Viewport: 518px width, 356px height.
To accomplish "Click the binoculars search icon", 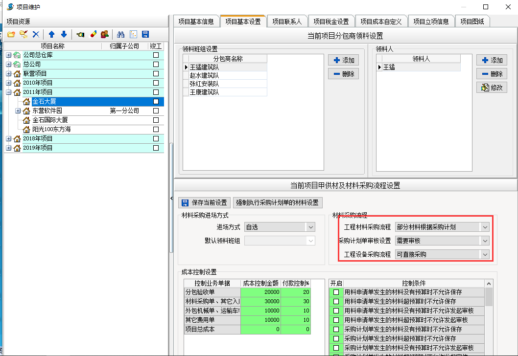I will 120,34.
